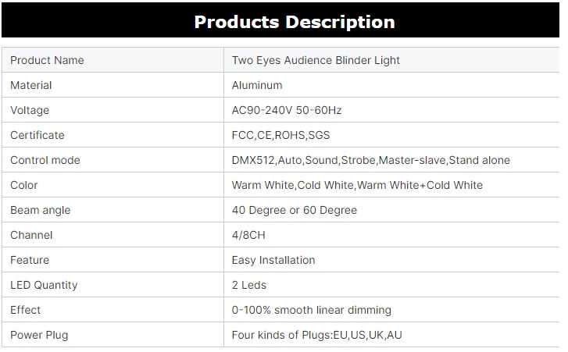568x352 pixels.
Task: Click the 0-100% smooth linear dimming text
Action: coord(312,310)
